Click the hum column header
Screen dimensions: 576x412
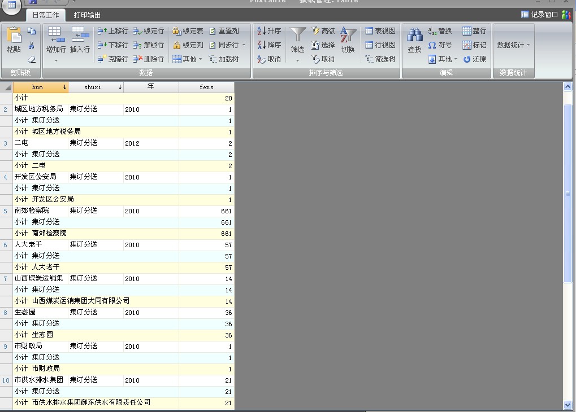pyautogui.click(x=40, y=87)
